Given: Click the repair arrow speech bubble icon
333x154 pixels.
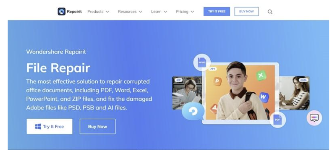Looking at the screenshot, I should [x=193, y=111].
